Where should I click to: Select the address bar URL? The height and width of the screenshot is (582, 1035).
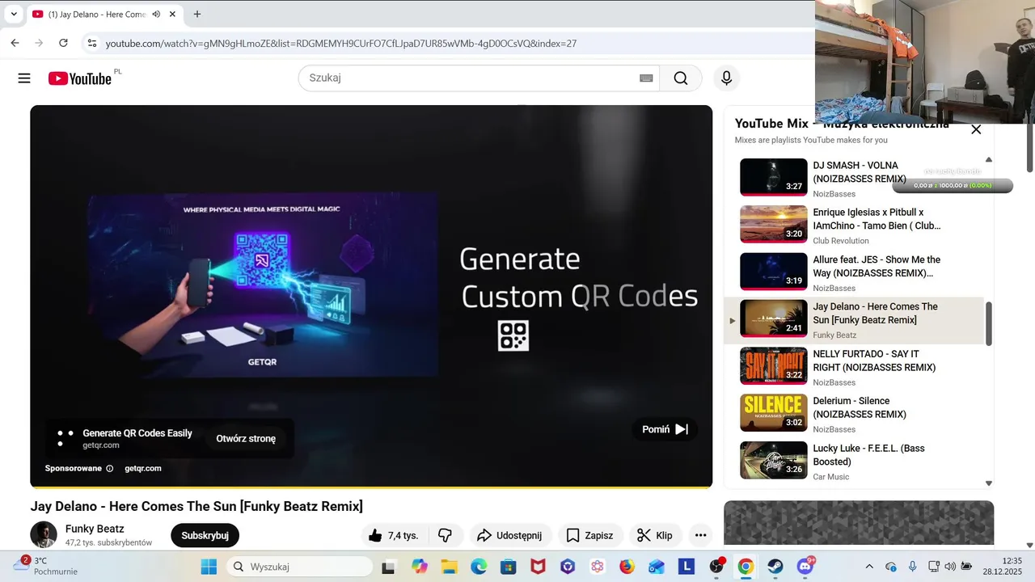pyautogui.click(x=341, y=44)
